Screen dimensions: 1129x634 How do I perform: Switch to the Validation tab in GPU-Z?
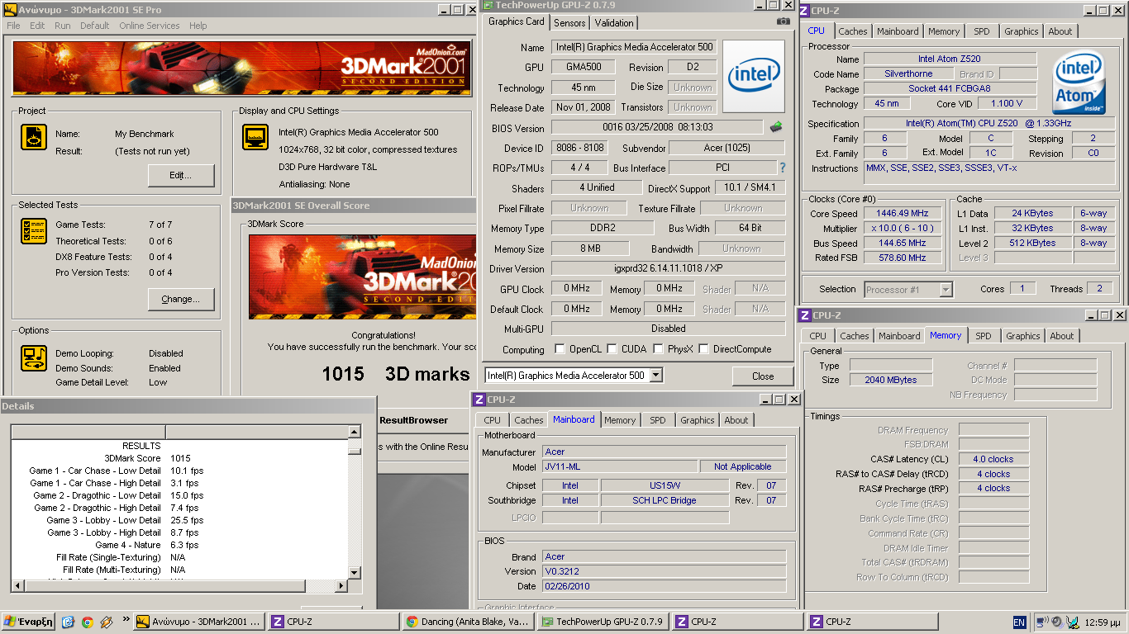(614, 23)
